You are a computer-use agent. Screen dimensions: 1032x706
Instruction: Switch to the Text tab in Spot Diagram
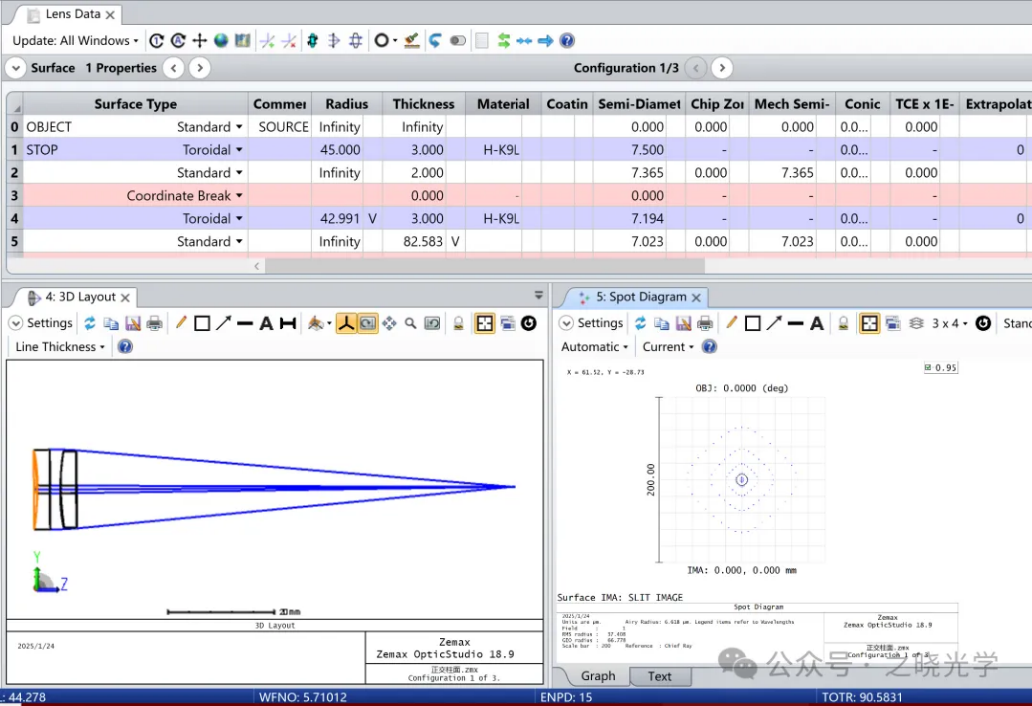[x=659, y=676]
